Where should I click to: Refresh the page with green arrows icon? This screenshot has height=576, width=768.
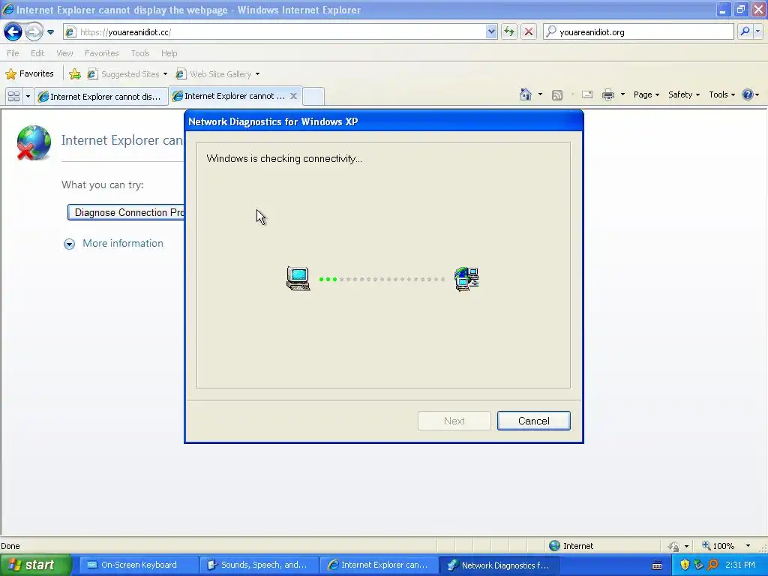click(x=509, y=32)
